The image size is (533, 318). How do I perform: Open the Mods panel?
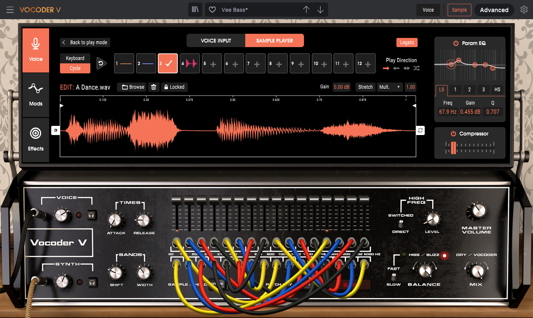click(x=36, y=95)
